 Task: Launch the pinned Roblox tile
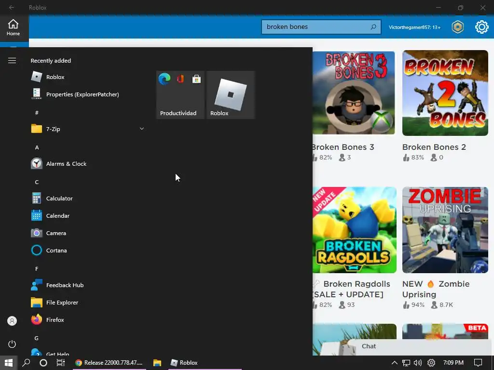[x=231, y=95]
